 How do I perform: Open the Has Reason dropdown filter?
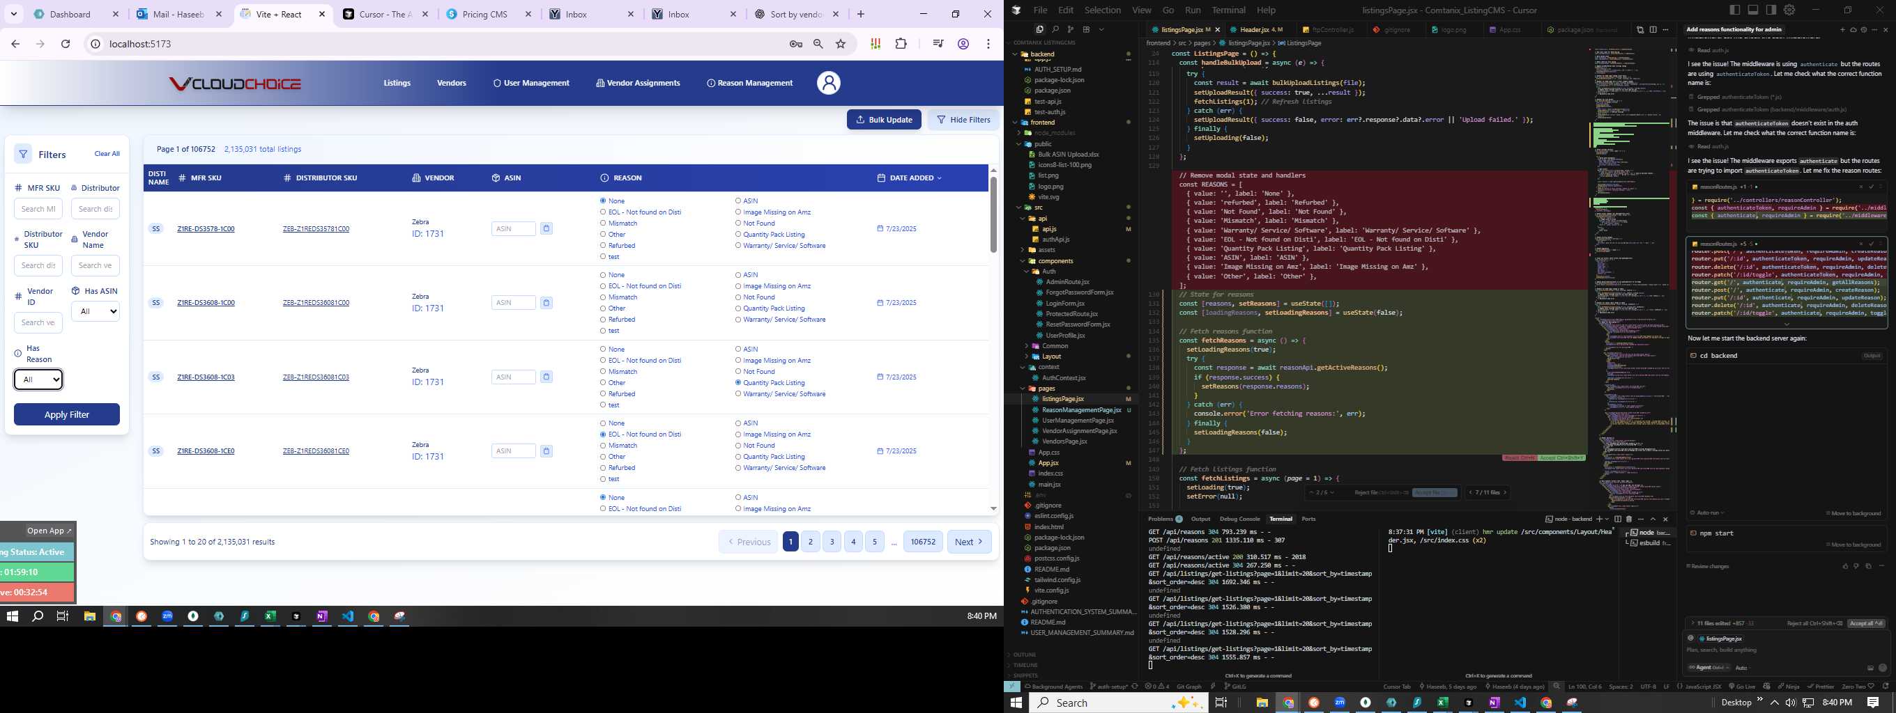[x=38, y=379]
